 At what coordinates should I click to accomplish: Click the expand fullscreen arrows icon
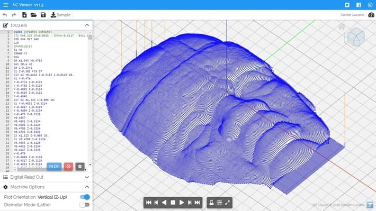click(x=227, y=203)
